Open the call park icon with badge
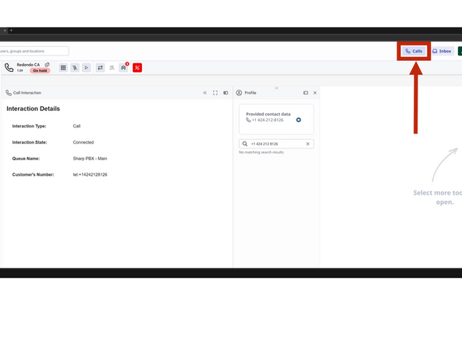The width and height of the screenshot is (462, 347). pyautogui.click(x=123, y=67)
